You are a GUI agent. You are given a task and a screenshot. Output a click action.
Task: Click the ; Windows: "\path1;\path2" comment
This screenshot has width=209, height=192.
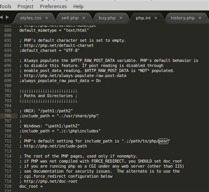pyautogui.click(x=49, y=126)
